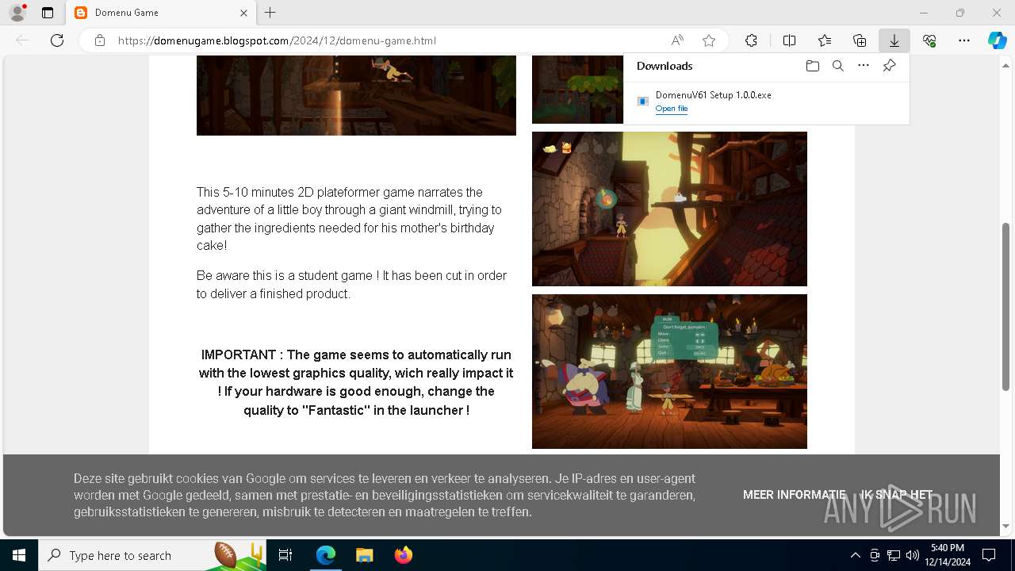Open the tab actions menu icon
The image size is (1015, 571).
point(48,13)
